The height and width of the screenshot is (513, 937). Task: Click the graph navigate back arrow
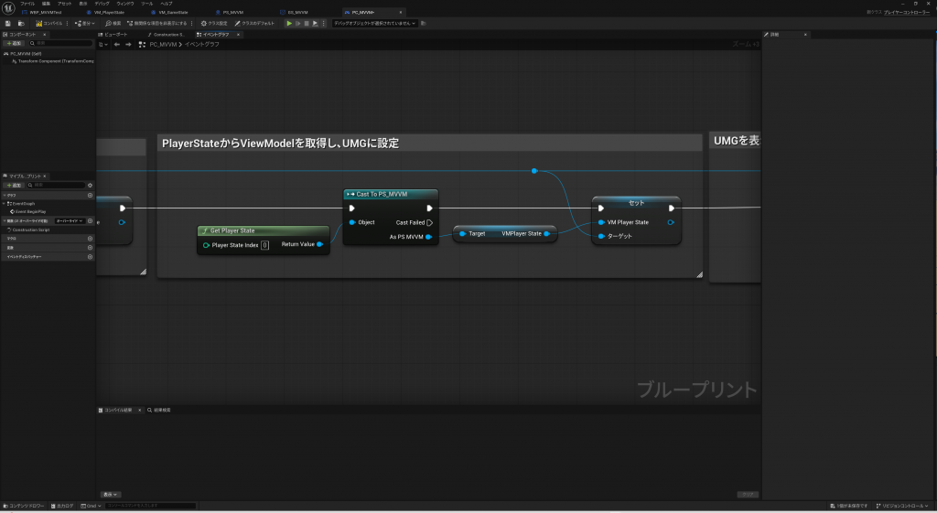coord(116,44)
